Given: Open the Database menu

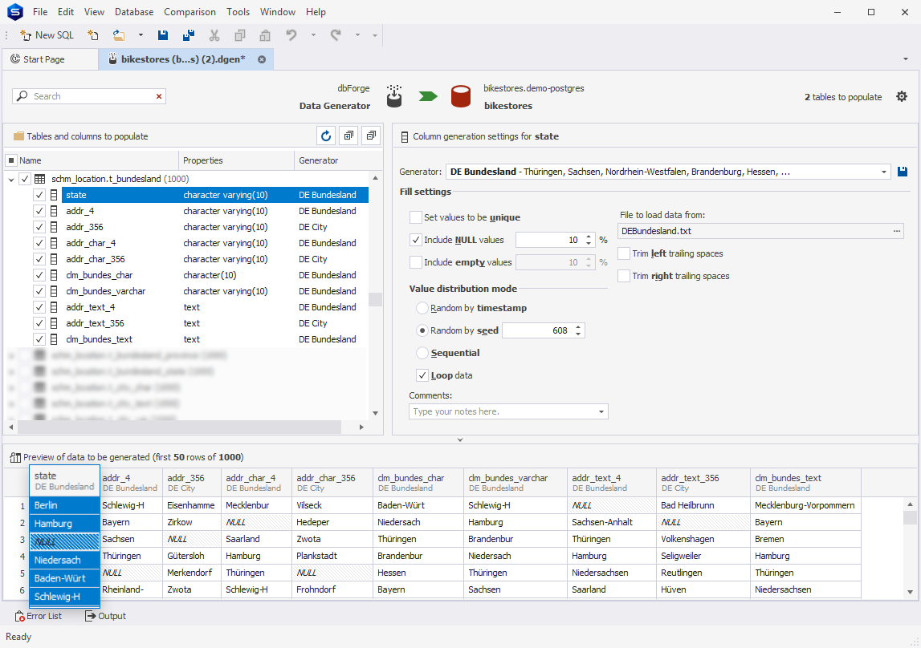Looking at the screenshot, I should (134, 12).
